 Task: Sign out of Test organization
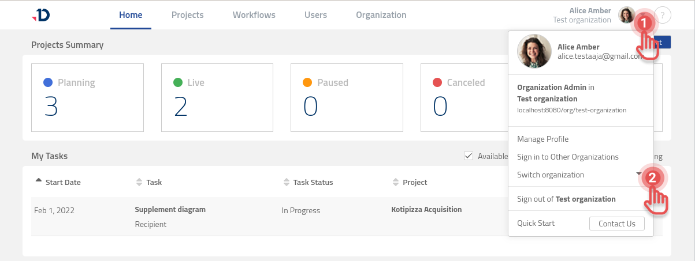(x=566, y=199)
